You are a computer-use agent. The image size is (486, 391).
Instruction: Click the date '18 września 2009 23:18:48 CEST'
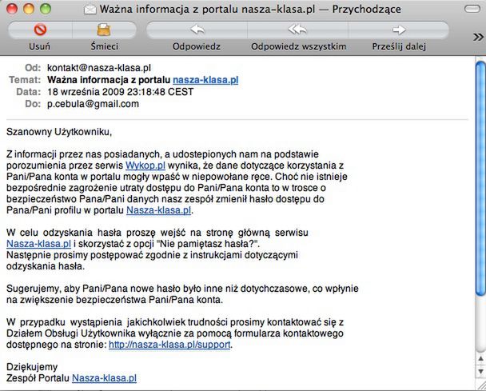click(120, 92)
